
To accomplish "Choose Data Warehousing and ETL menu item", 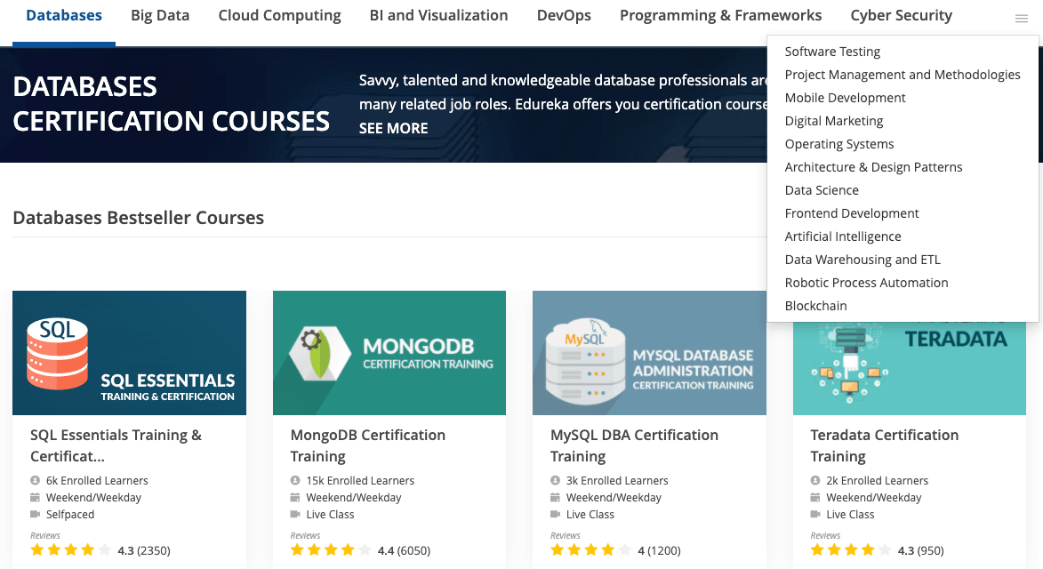I will (x=862, y=260).
